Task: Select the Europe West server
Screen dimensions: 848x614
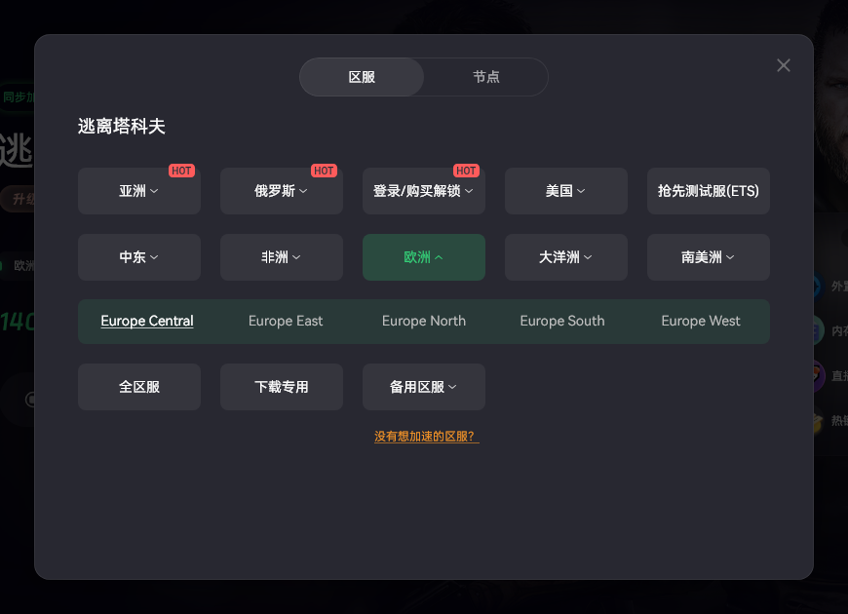Action: 701,321
